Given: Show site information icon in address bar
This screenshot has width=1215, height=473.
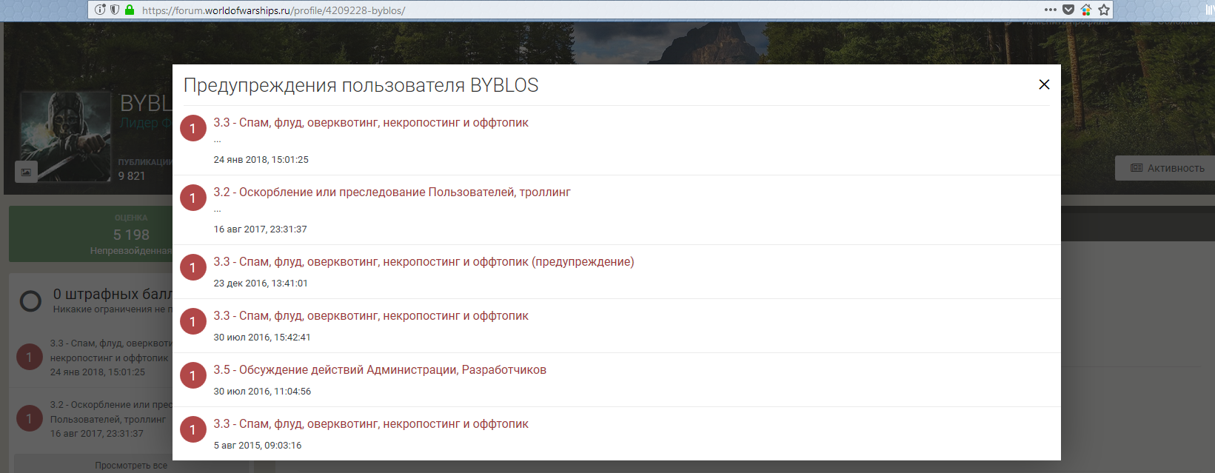Looking at the screenshot, I should (100, 10).
